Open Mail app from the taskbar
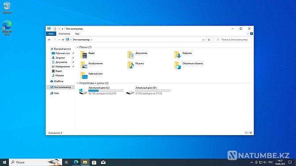The height and width of the screenshot is (166, 296). [x=103, y=162]
